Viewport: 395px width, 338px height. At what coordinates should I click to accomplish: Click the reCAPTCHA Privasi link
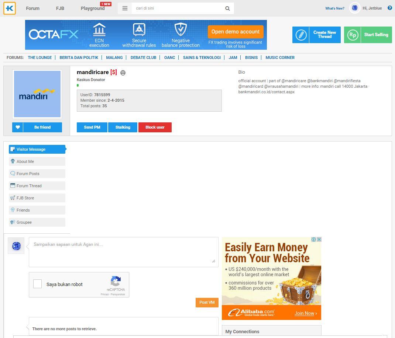click(x=104, y=295)
